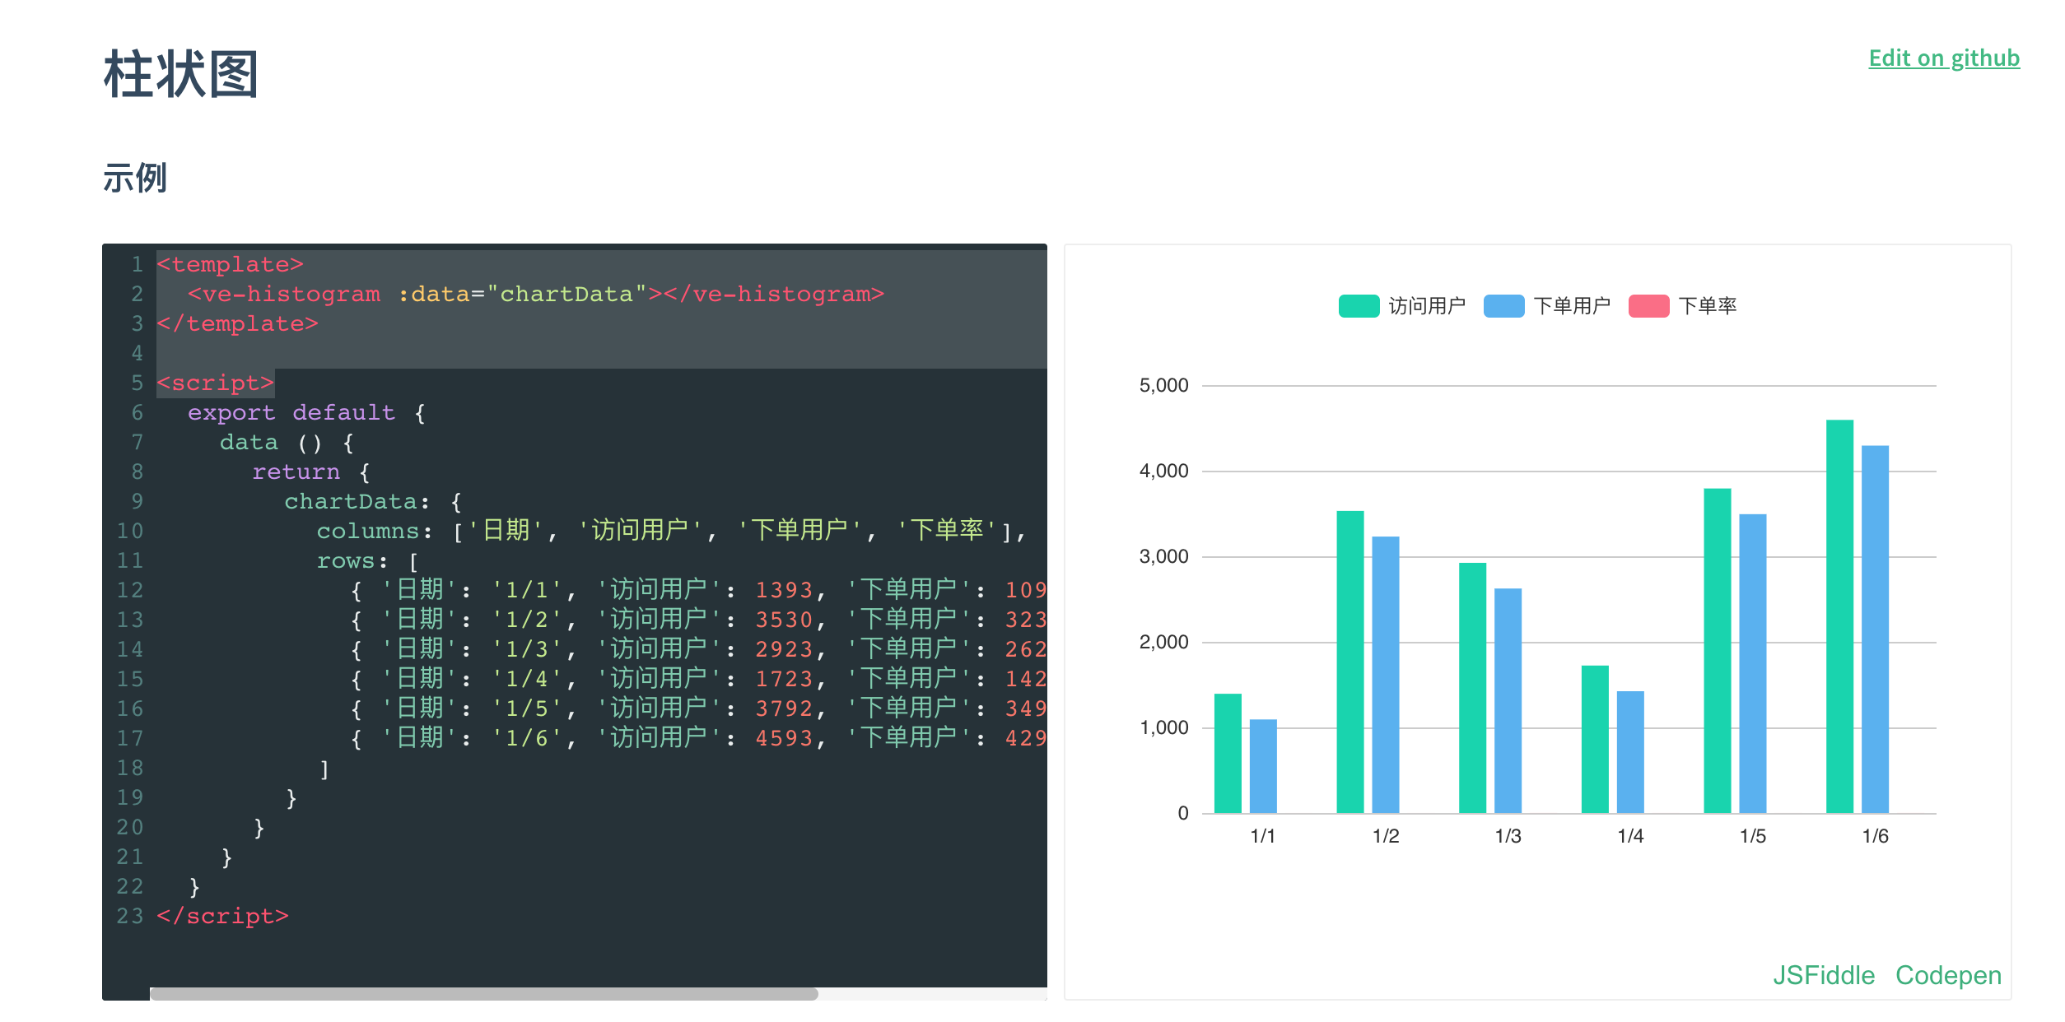Screen dimensions: 2065x1022
Task: Click the 柱状图 page heading
Action: click(181, 74)
